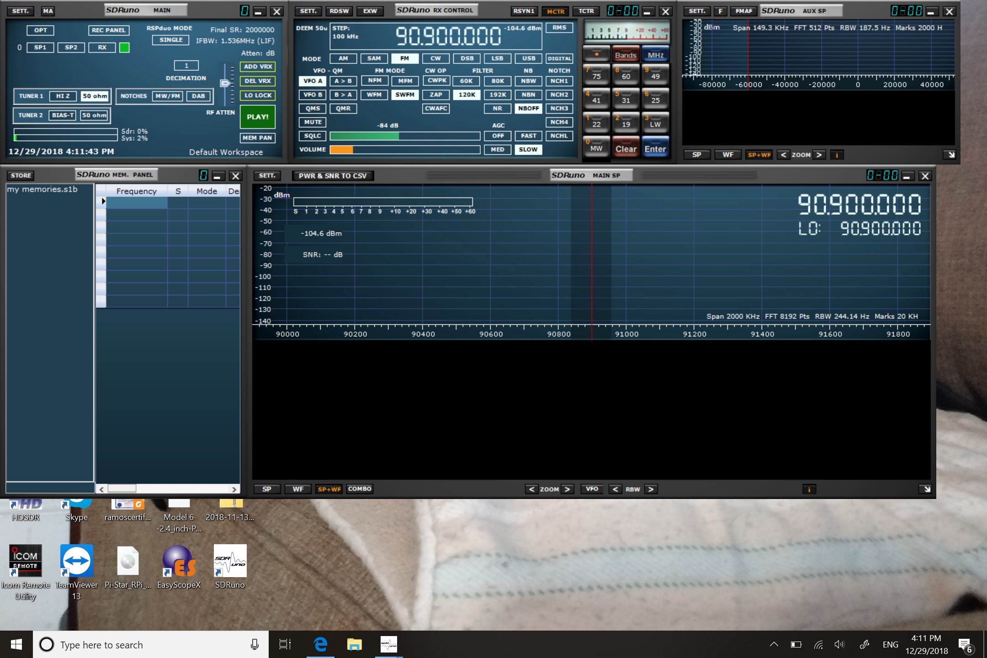Click the Aux SP resize arrow icon

(x=951, y=155)
